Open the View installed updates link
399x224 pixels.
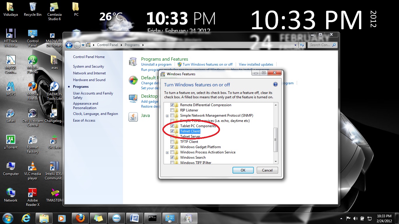256,64
